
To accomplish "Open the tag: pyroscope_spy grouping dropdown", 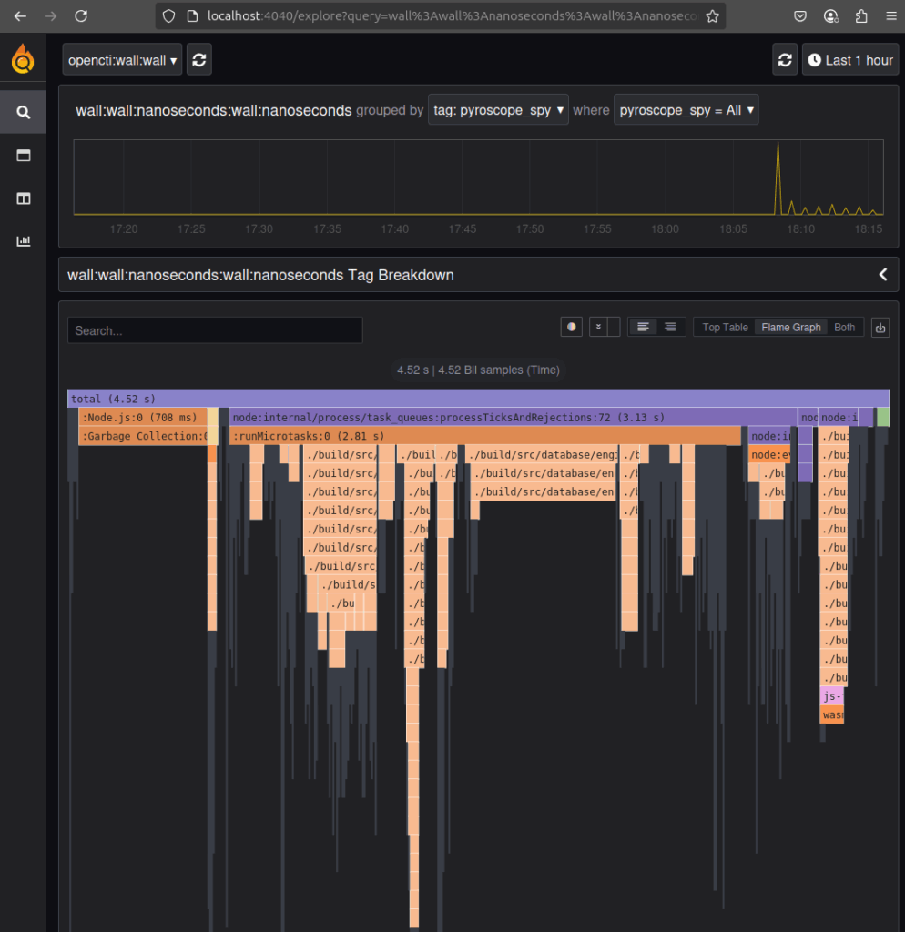I will [497, 110].
